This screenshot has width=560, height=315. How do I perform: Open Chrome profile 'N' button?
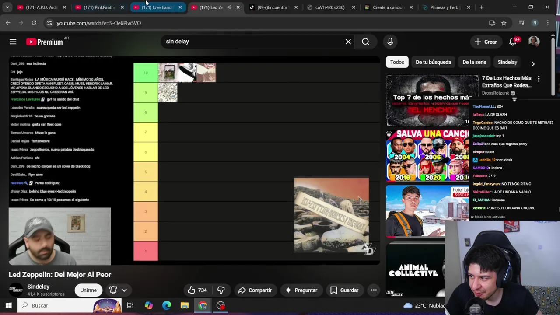(535, 23)
